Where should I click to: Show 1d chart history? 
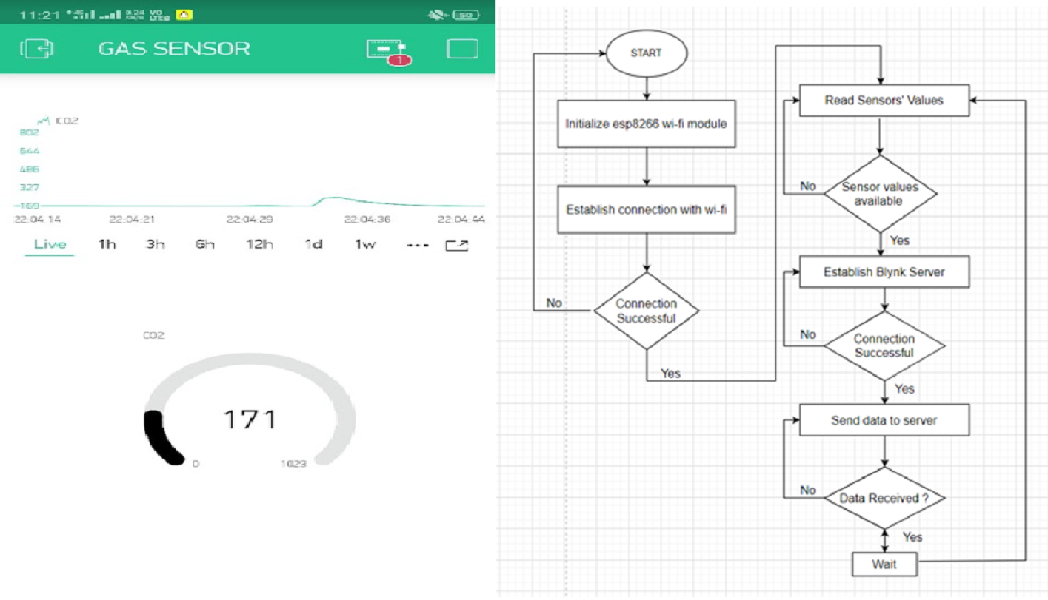313,245
